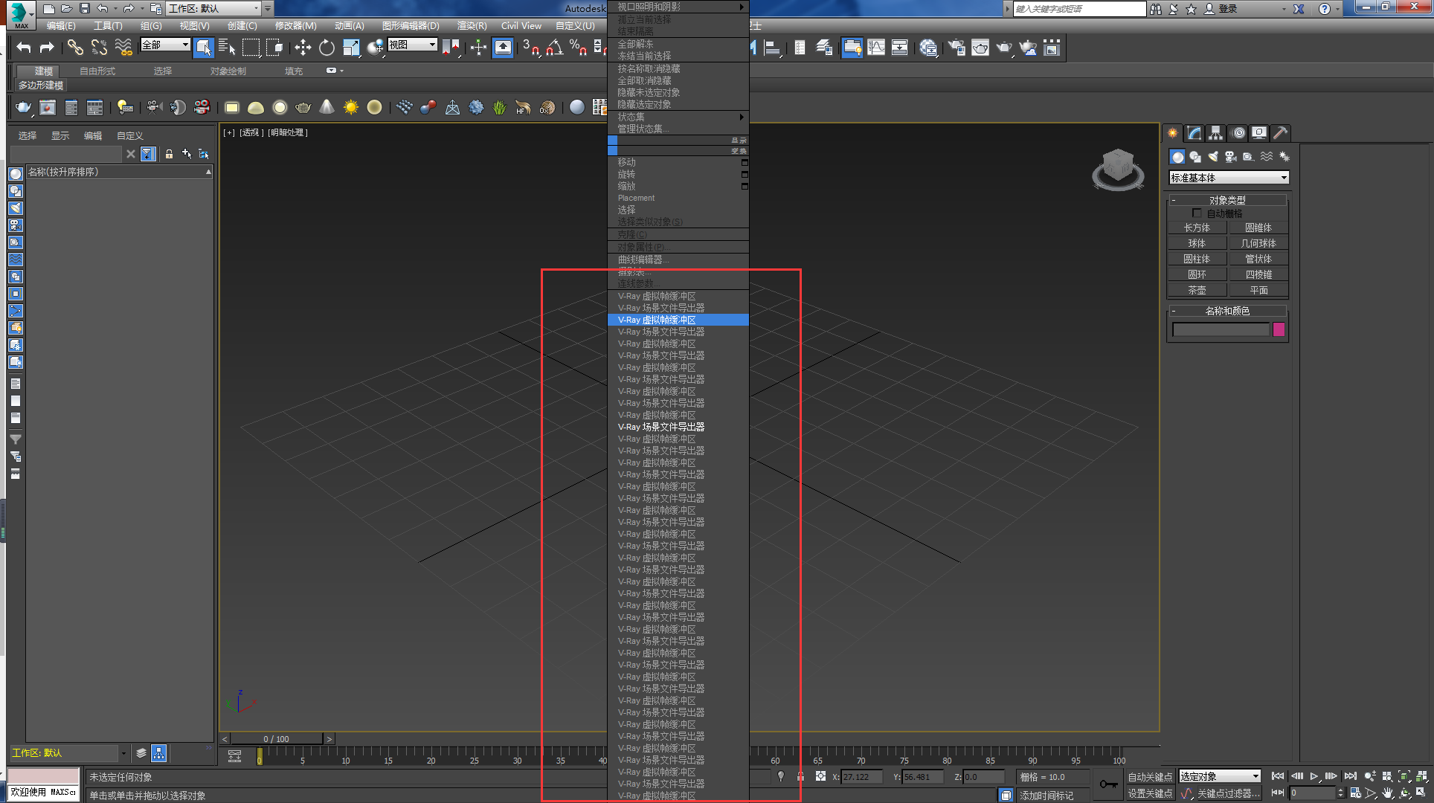Choose 曲线编辑器... from the context menu
This screenshot has height=803, width=1434.
click(x=678, y=259)
